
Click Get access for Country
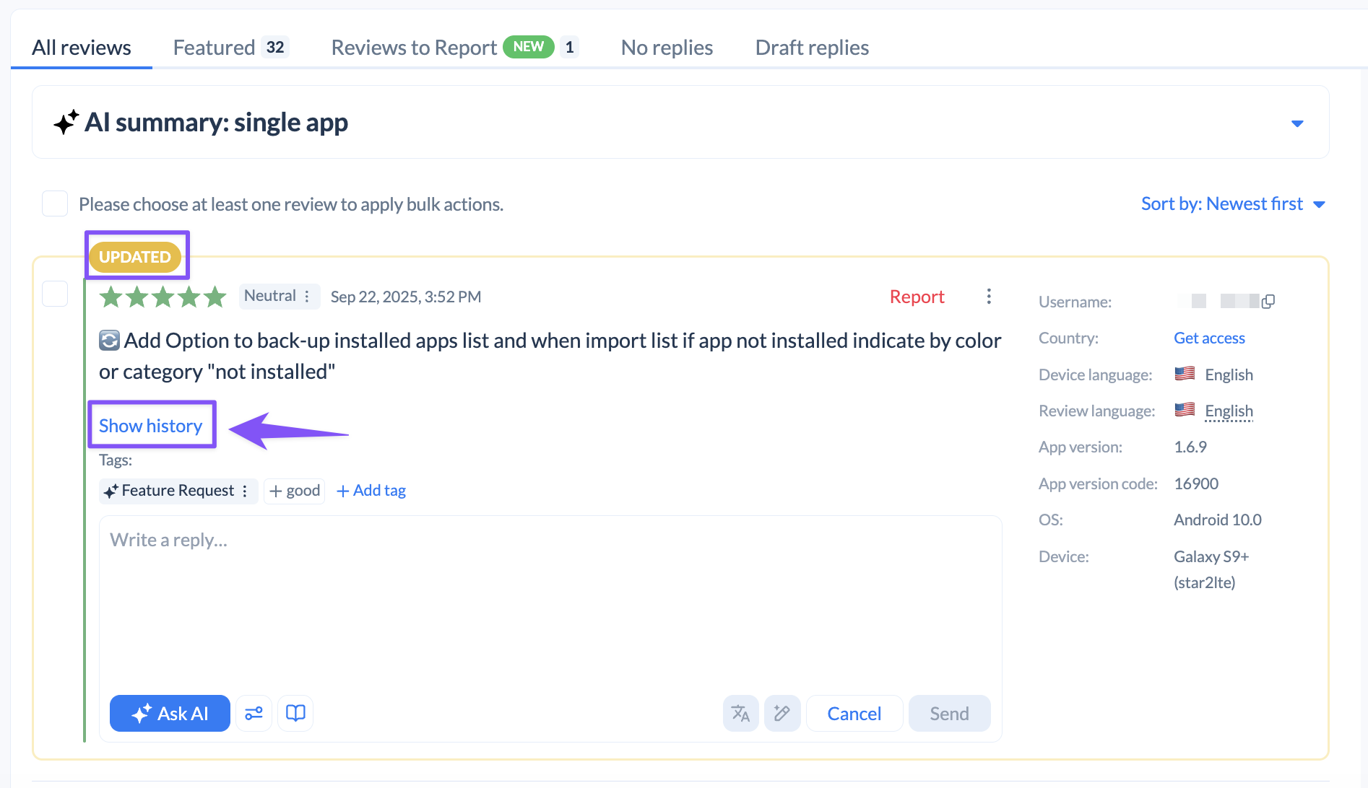(1209, 338)
